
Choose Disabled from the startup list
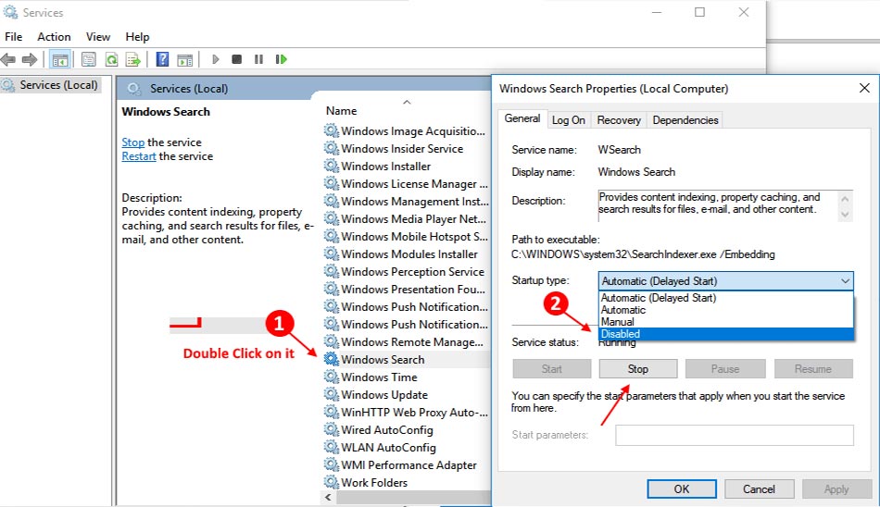click(725, 334)
